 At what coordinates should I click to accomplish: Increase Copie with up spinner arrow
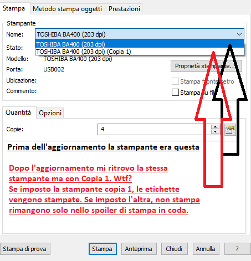215,127
